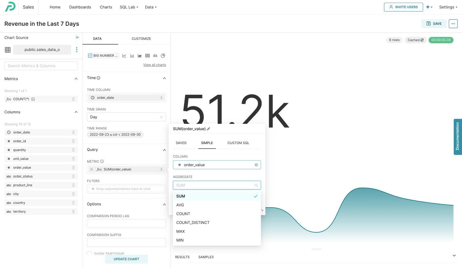Toggle the Big Number chart type checkbox

pyautogui.click(x=90, y=56)
